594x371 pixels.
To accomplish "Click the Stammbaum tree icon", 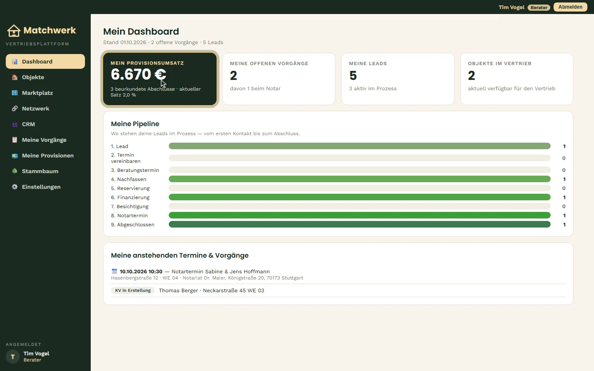I will (15, 171).
